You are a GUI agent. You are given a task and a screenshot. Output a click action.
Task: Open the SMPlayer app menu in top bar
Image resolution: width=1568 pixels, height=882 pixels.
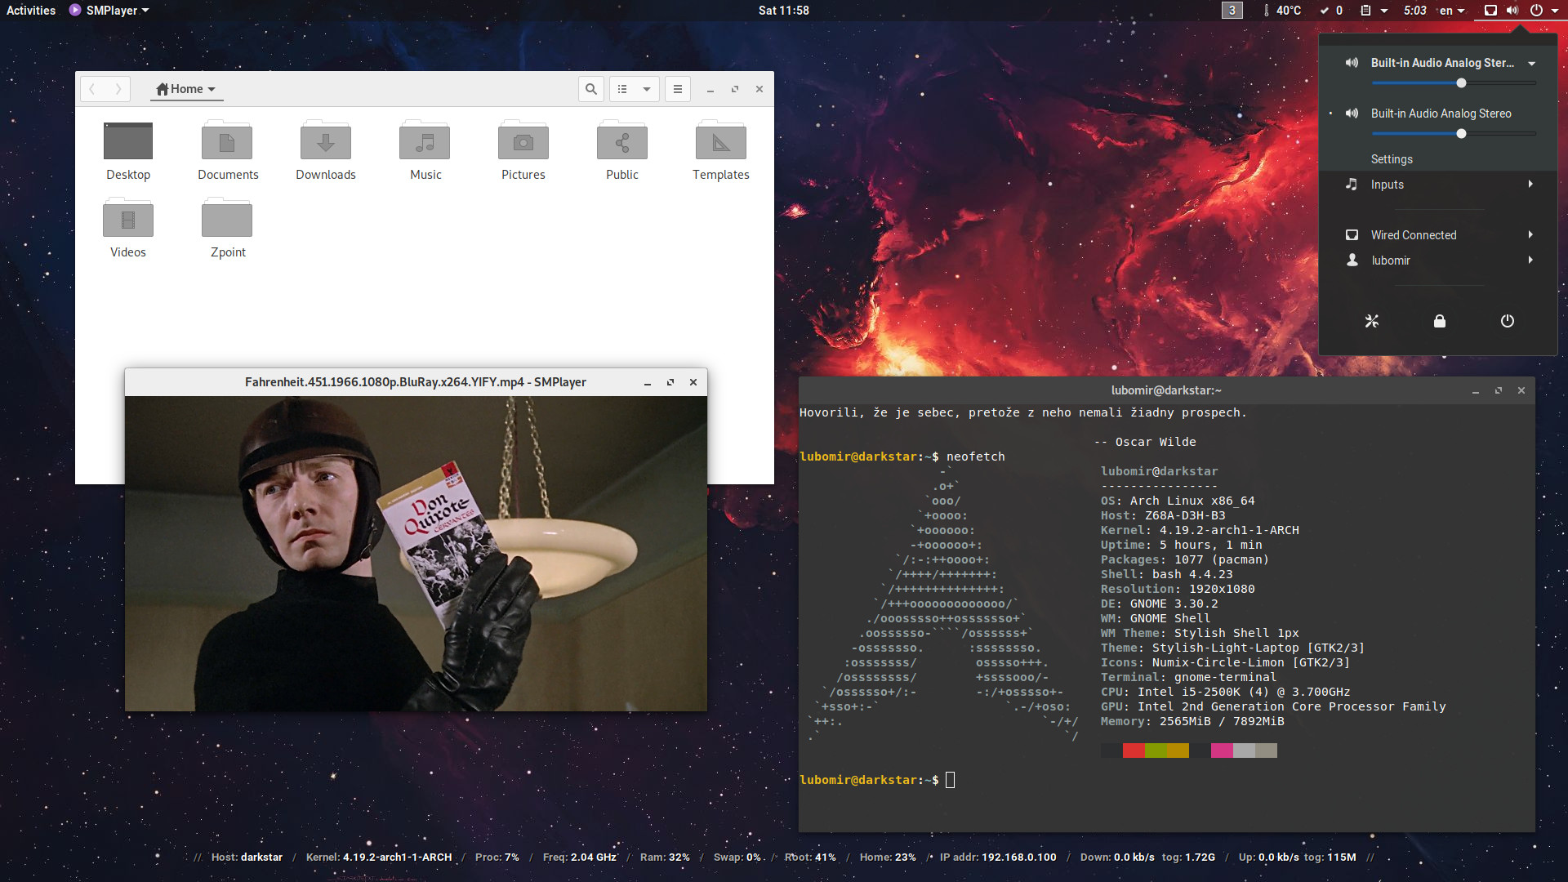pyautogui.click(x=109, y=11)
